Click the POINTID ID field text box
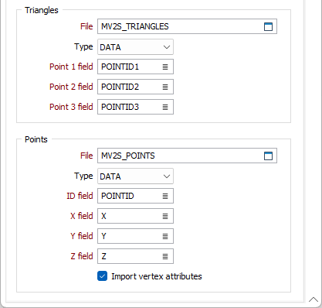 click(x=129, y=196)
